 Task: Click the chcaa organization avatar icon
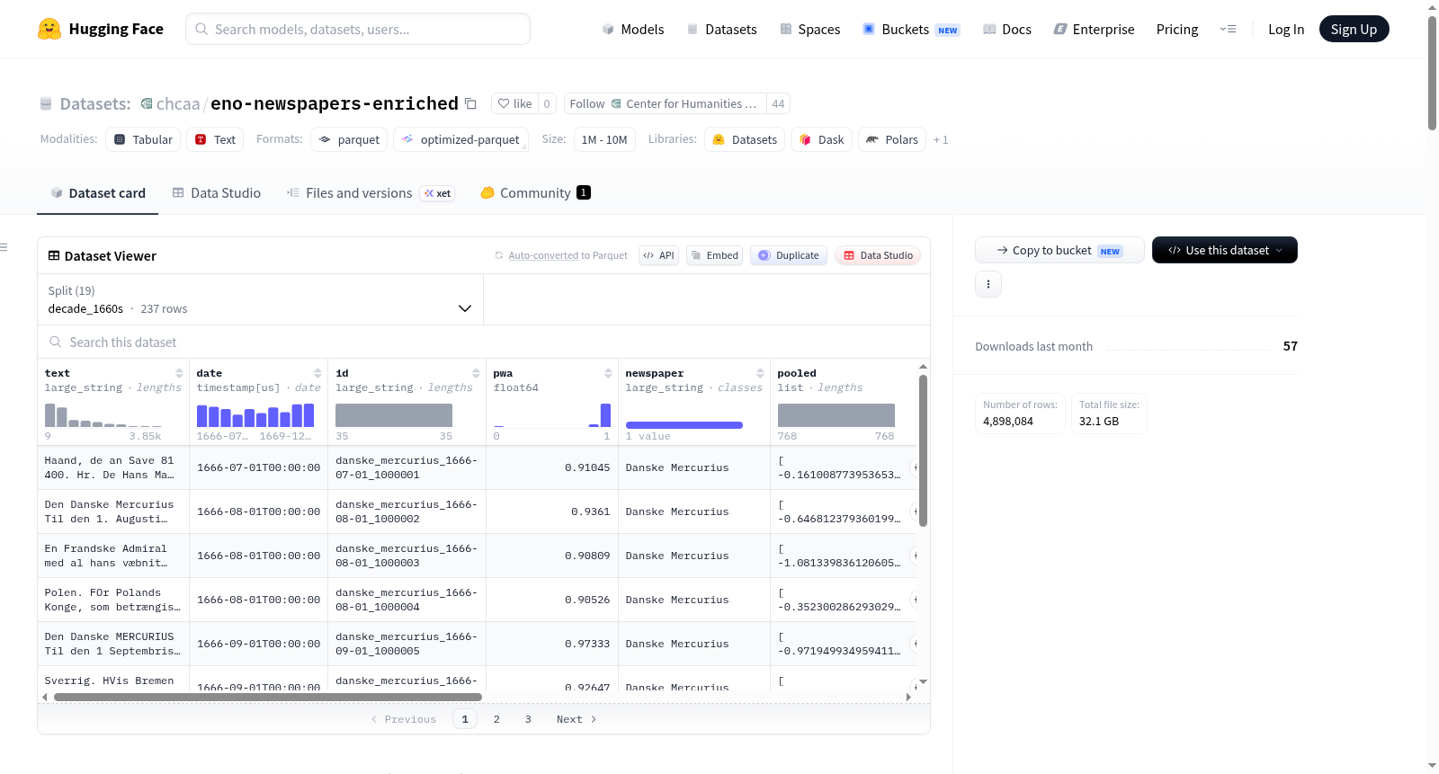coord(147,103)
